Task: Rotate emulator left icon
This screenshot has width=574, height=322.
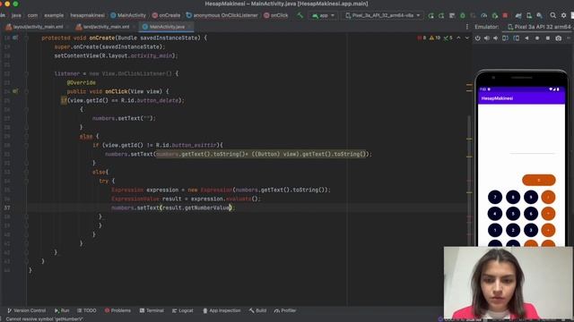Action: [x=506, y=38]
